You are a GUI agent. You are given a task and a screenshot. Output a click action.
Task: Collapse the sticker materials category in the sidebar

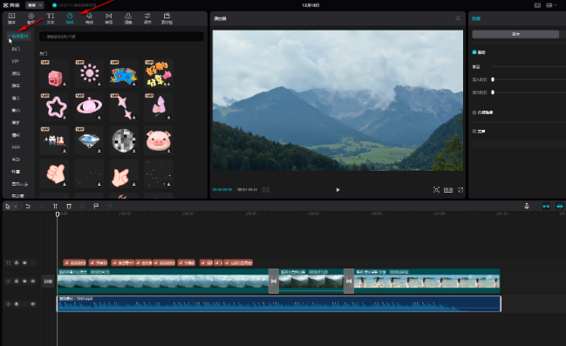19,36
